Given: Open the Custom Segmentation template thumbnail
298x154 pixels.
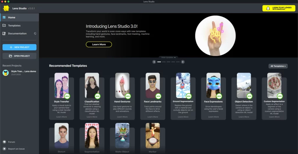Looking at the screenshot, I should pos(274,85).
